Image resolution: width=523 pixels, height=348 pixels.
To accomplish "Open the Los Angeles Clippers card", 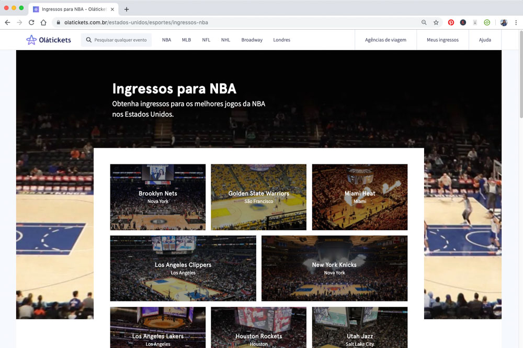I will 183,269.
